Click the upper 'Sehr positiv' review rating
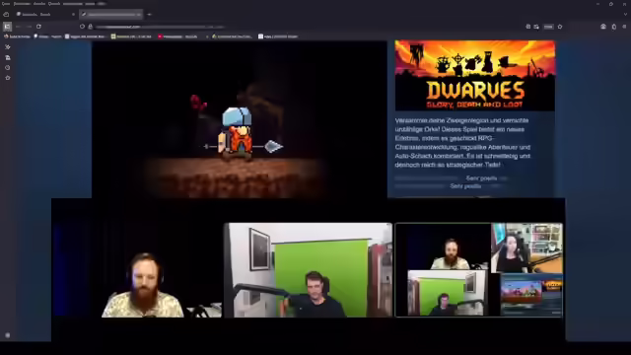Screen dimensions: 631x355 click(x=481, y=178)
